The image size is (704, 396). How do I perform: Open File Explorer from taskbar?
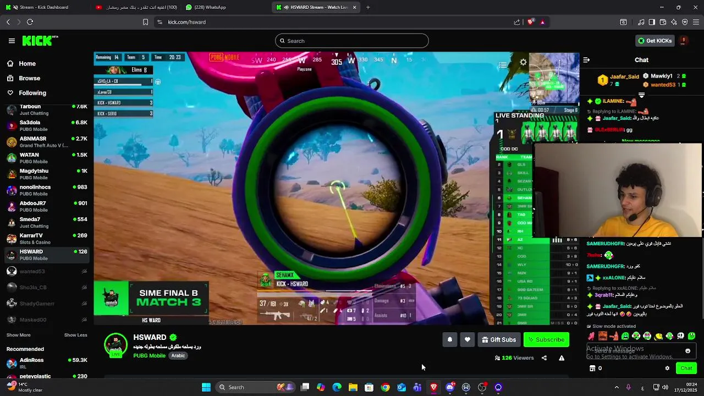353,387
